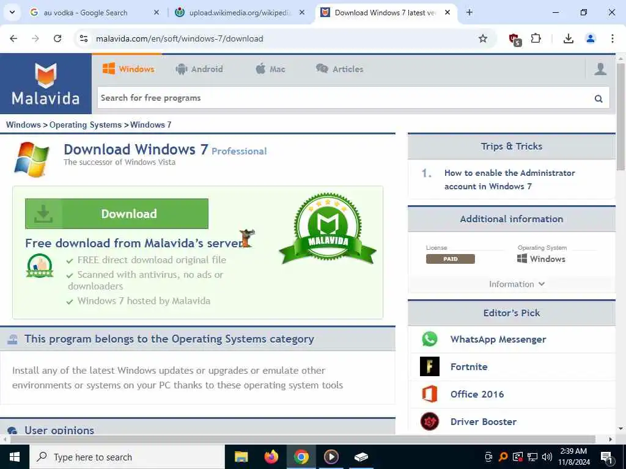Open the Chrome three-dot menu

[x=612, y=38]
